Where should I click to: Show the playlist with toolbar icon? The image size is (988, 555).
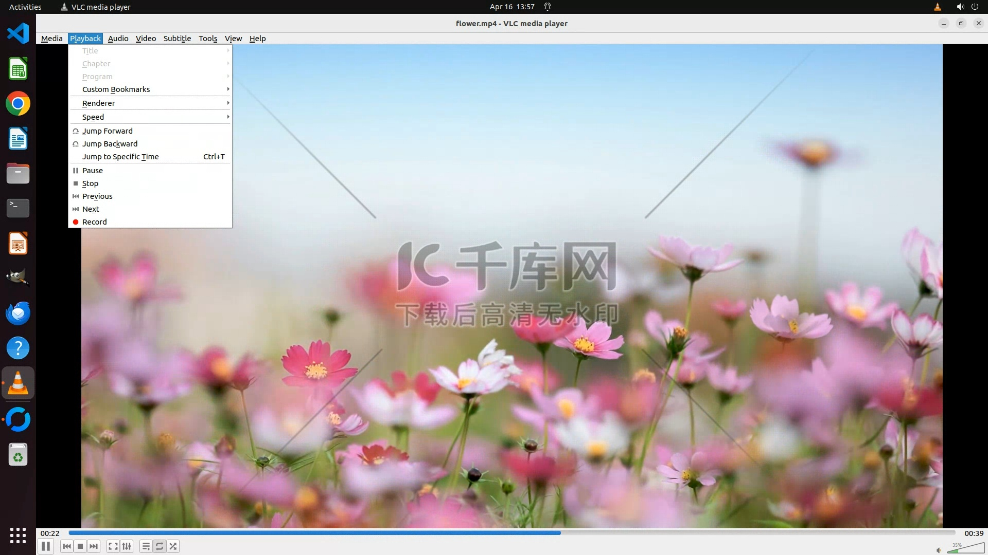coord(146,546)
